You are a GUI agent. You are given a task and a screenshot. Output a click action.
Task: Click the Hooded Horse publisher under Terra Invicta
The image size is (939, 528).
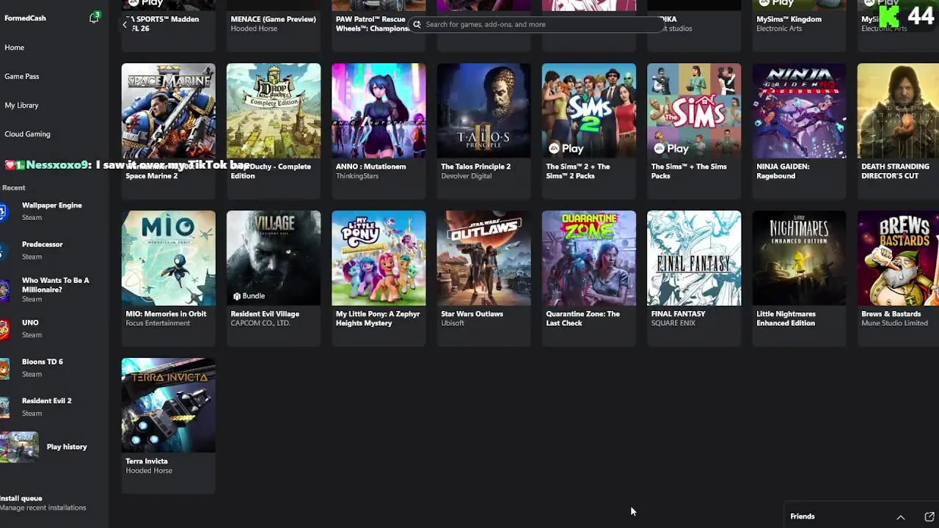click(x=149, y=471)
